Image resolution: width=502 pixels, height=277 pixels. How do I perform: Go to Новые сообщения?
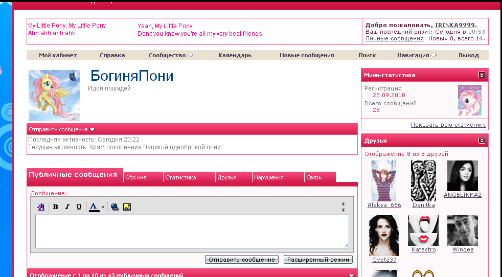(x=307, y=55)
